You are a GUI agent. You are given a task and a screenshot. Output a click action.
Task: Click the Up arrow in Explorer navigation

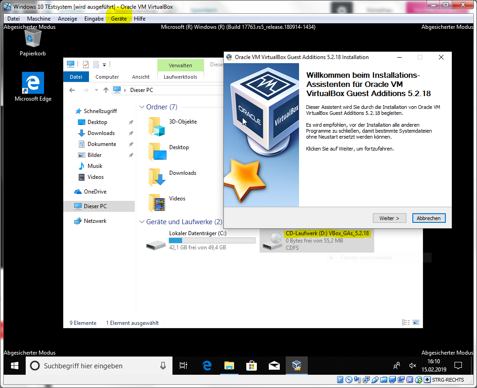point(106,90)
